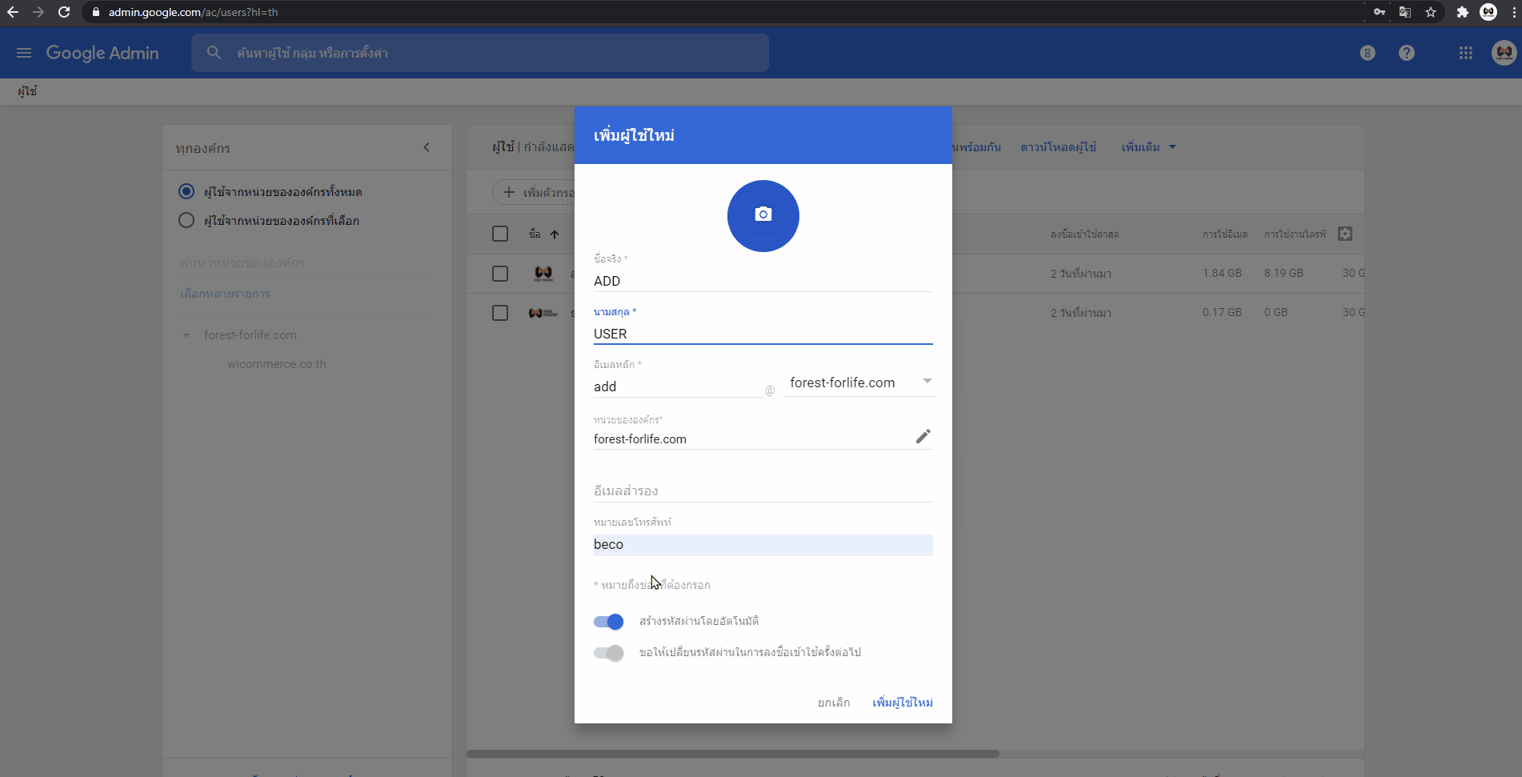The width and height of the screenshot is (1522, 777).
Task: Select users from selected organizational units radio
Action: point(186,220)
